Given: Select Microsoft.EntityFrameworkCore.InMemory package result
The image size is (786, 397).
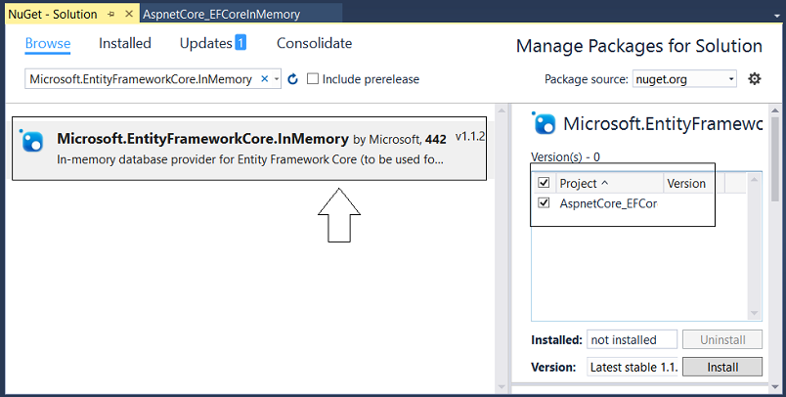Looking at the screenshot, I should [249, 149].
